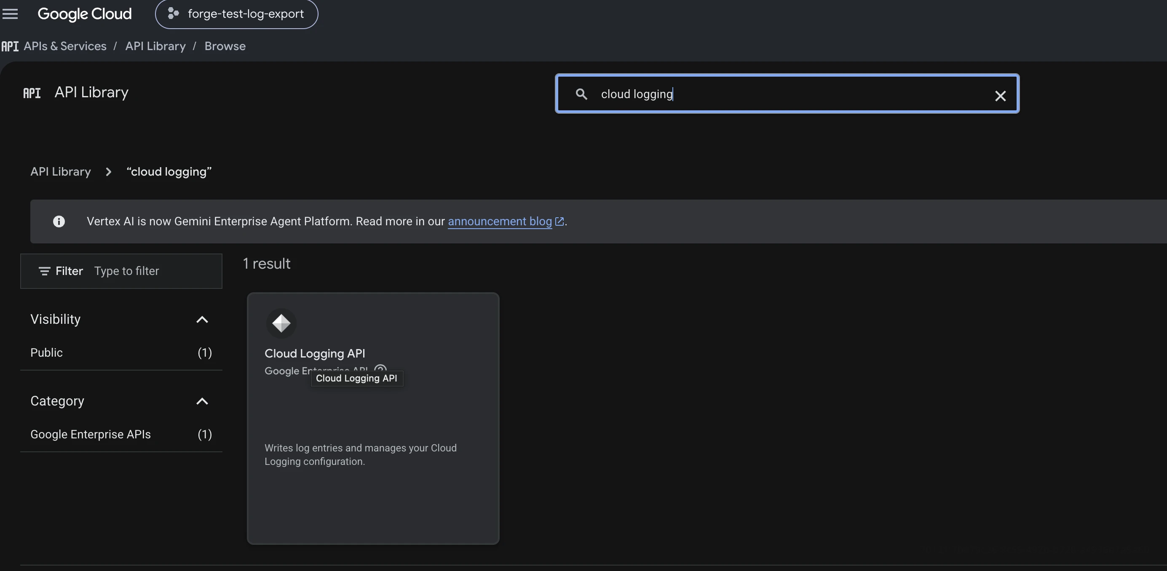Viewport: 1167px width, 571px height.
Task: Open the main navigation hamburger menu
Action: pos(10,14)
